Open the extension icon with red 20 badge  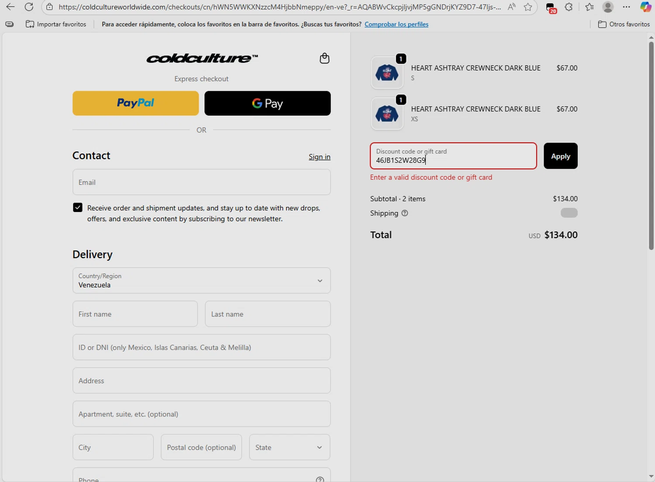(551, 7)
